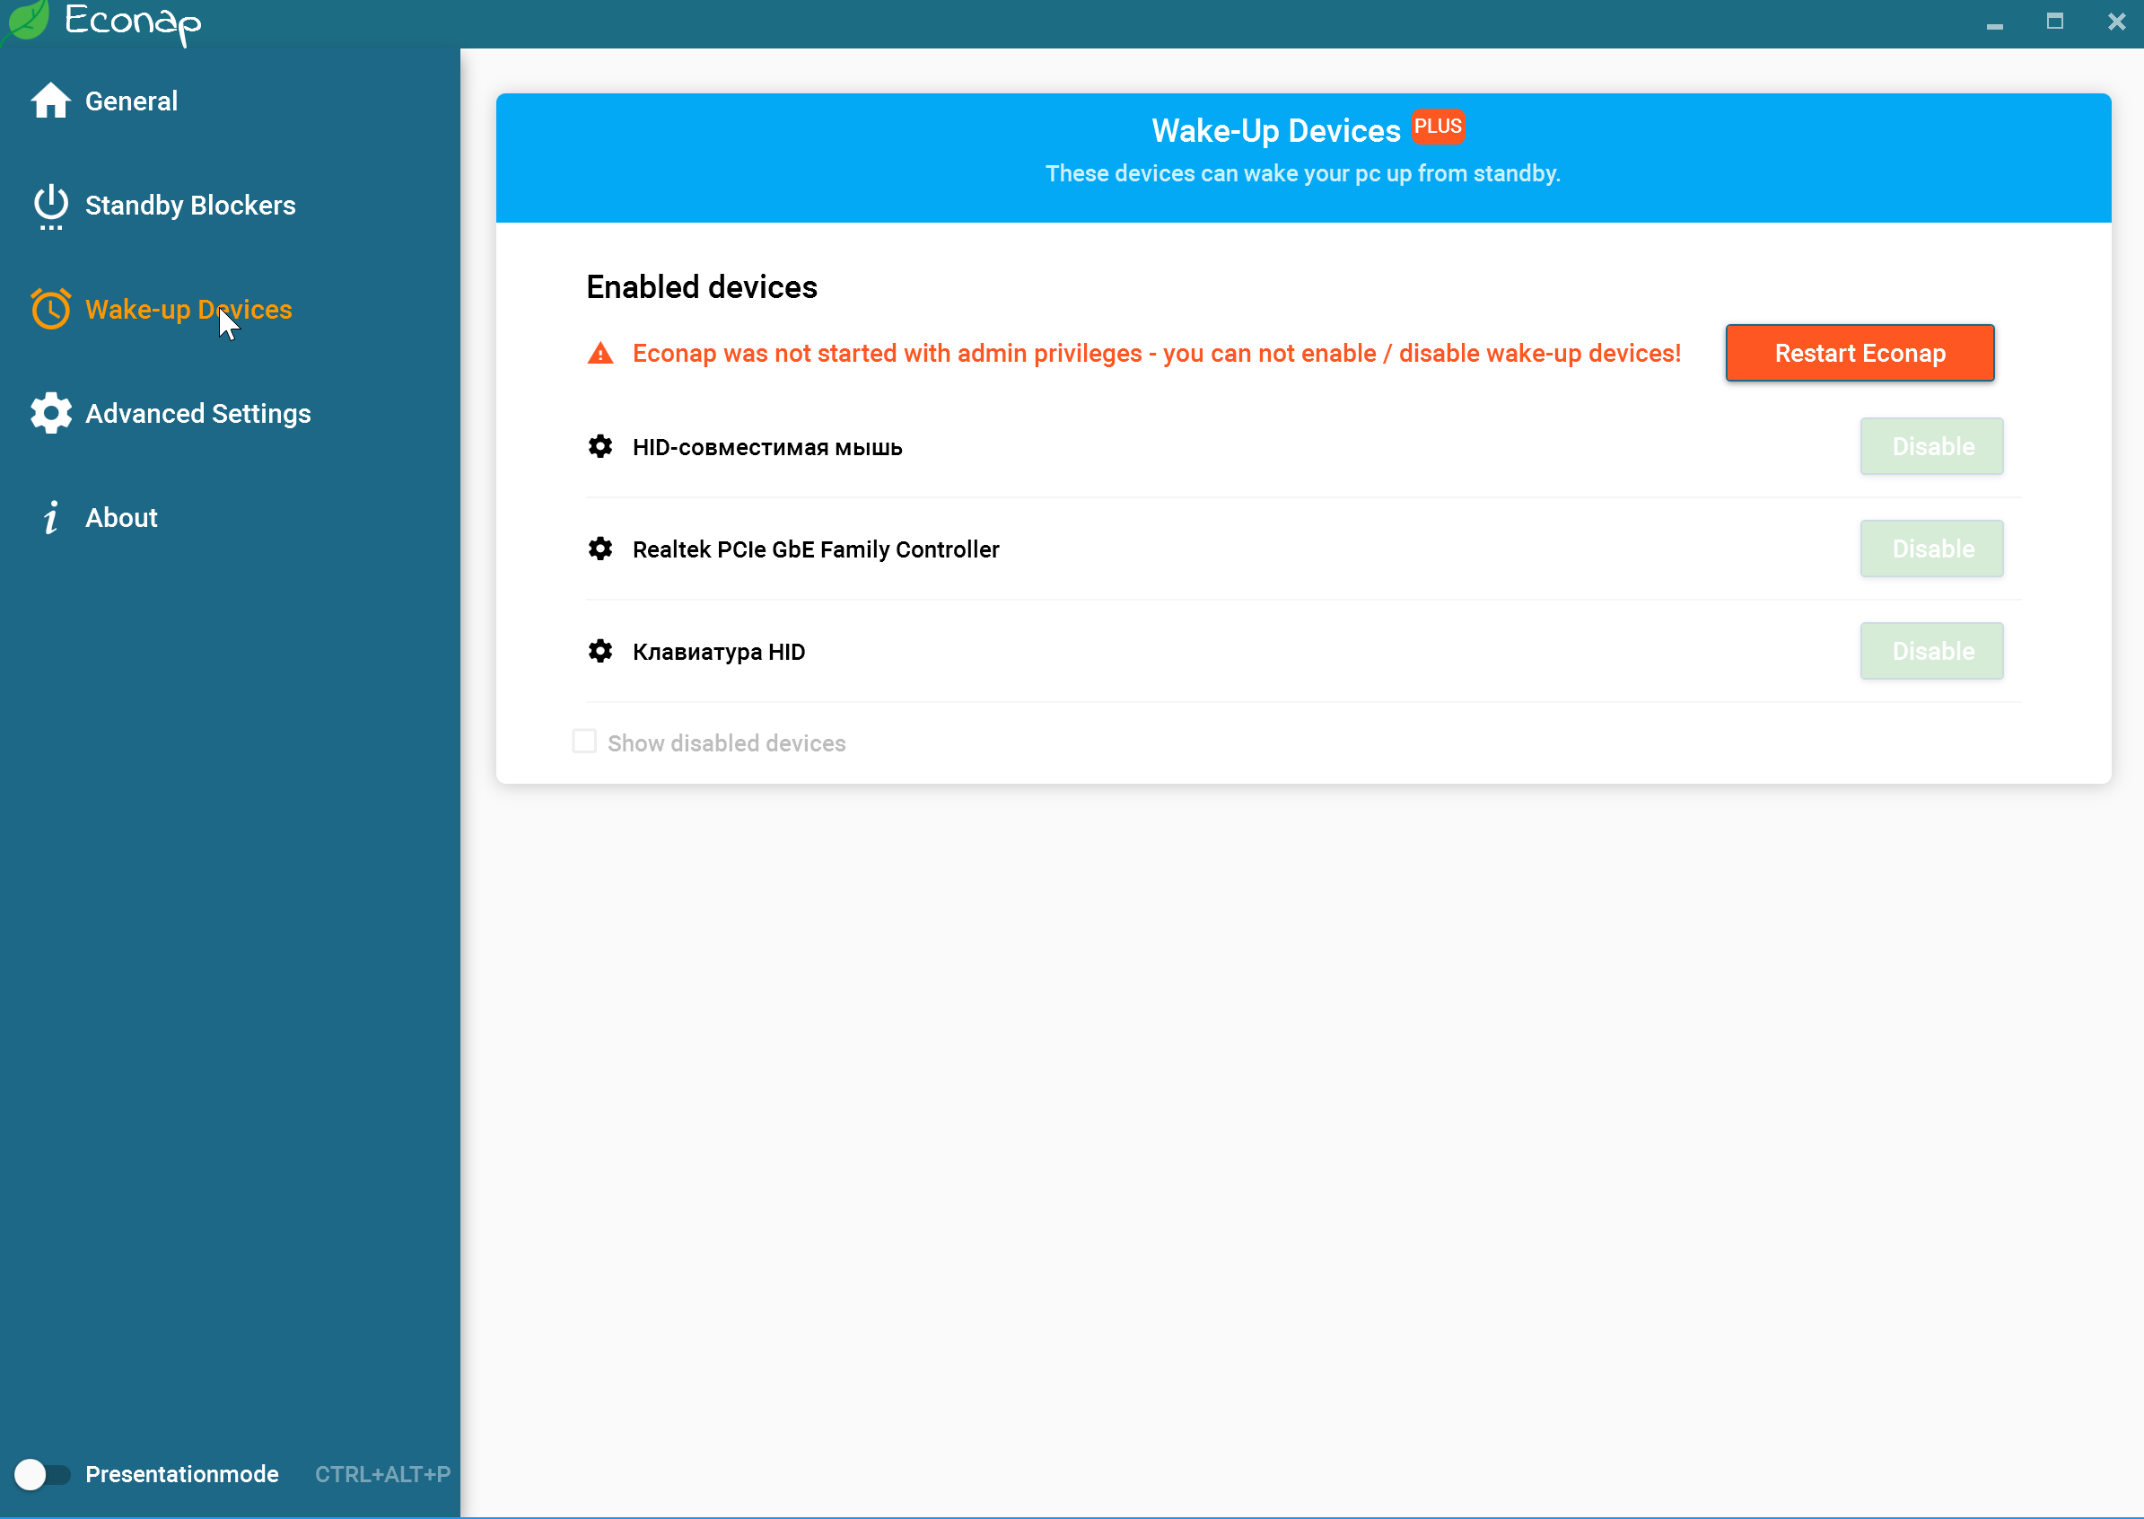Click gear icon beside Realtek PCIe GbE Controller
2144x1519 pixels.
tap(600, 549)
